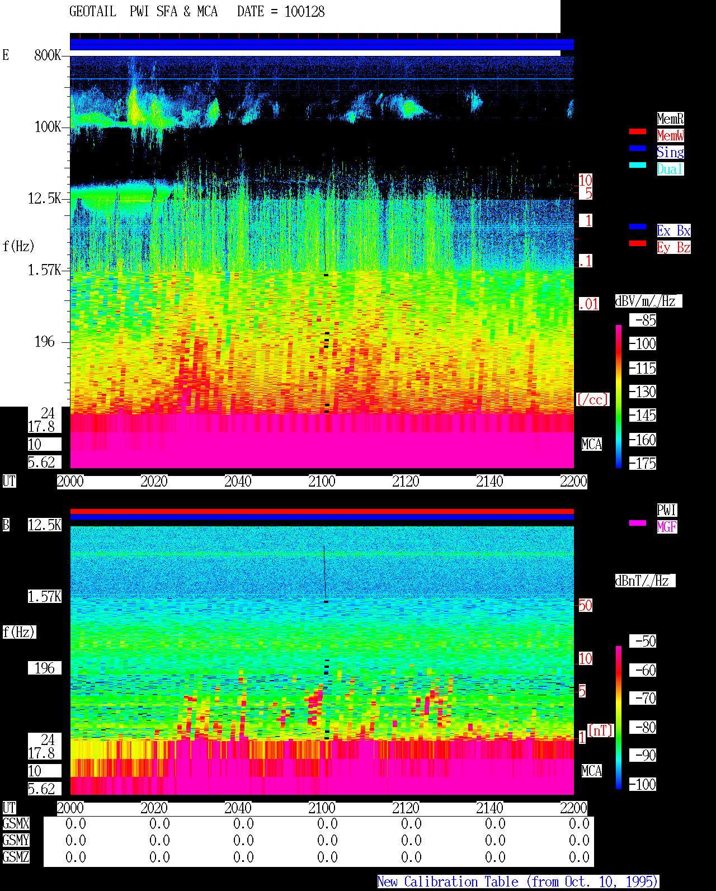Click the [nT] magnetic field scale label
The image size is (716, 891).
601,730
